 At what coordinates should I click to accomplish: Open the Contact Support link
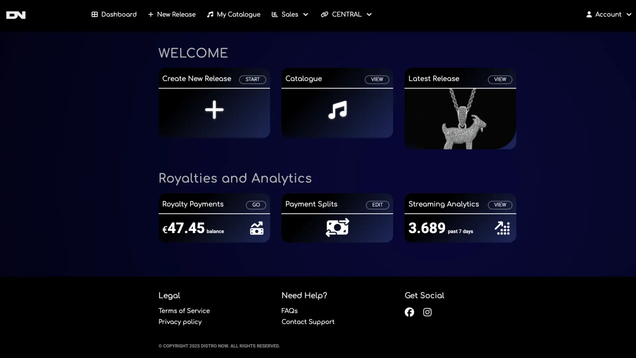click(308, 322)
